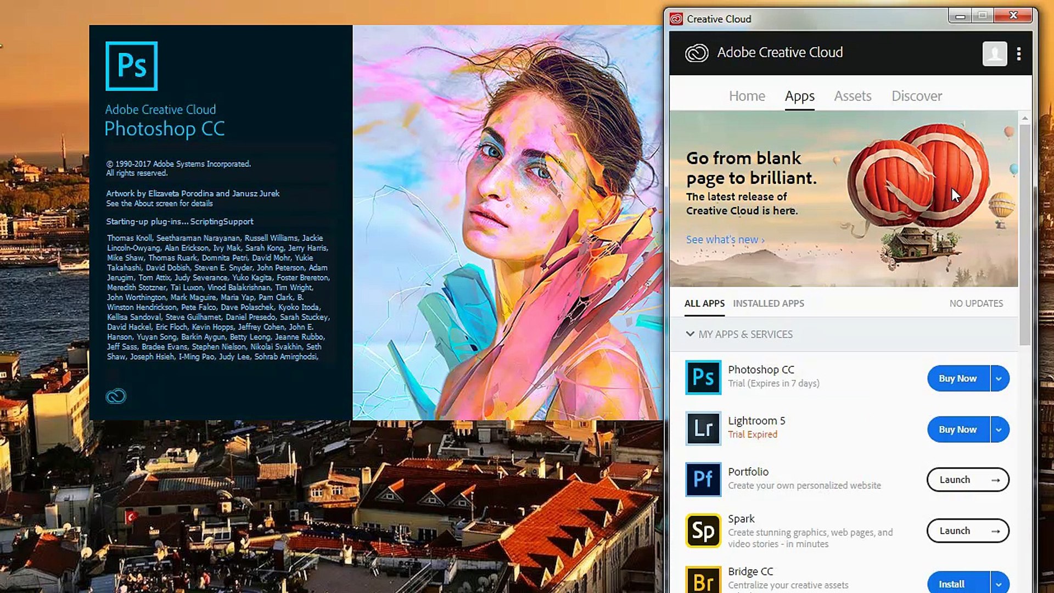Image resolution: width=1054 pixels, height=593 pixels.
Task: Follow the See what's new link
Action: click(x=725, y=240)
